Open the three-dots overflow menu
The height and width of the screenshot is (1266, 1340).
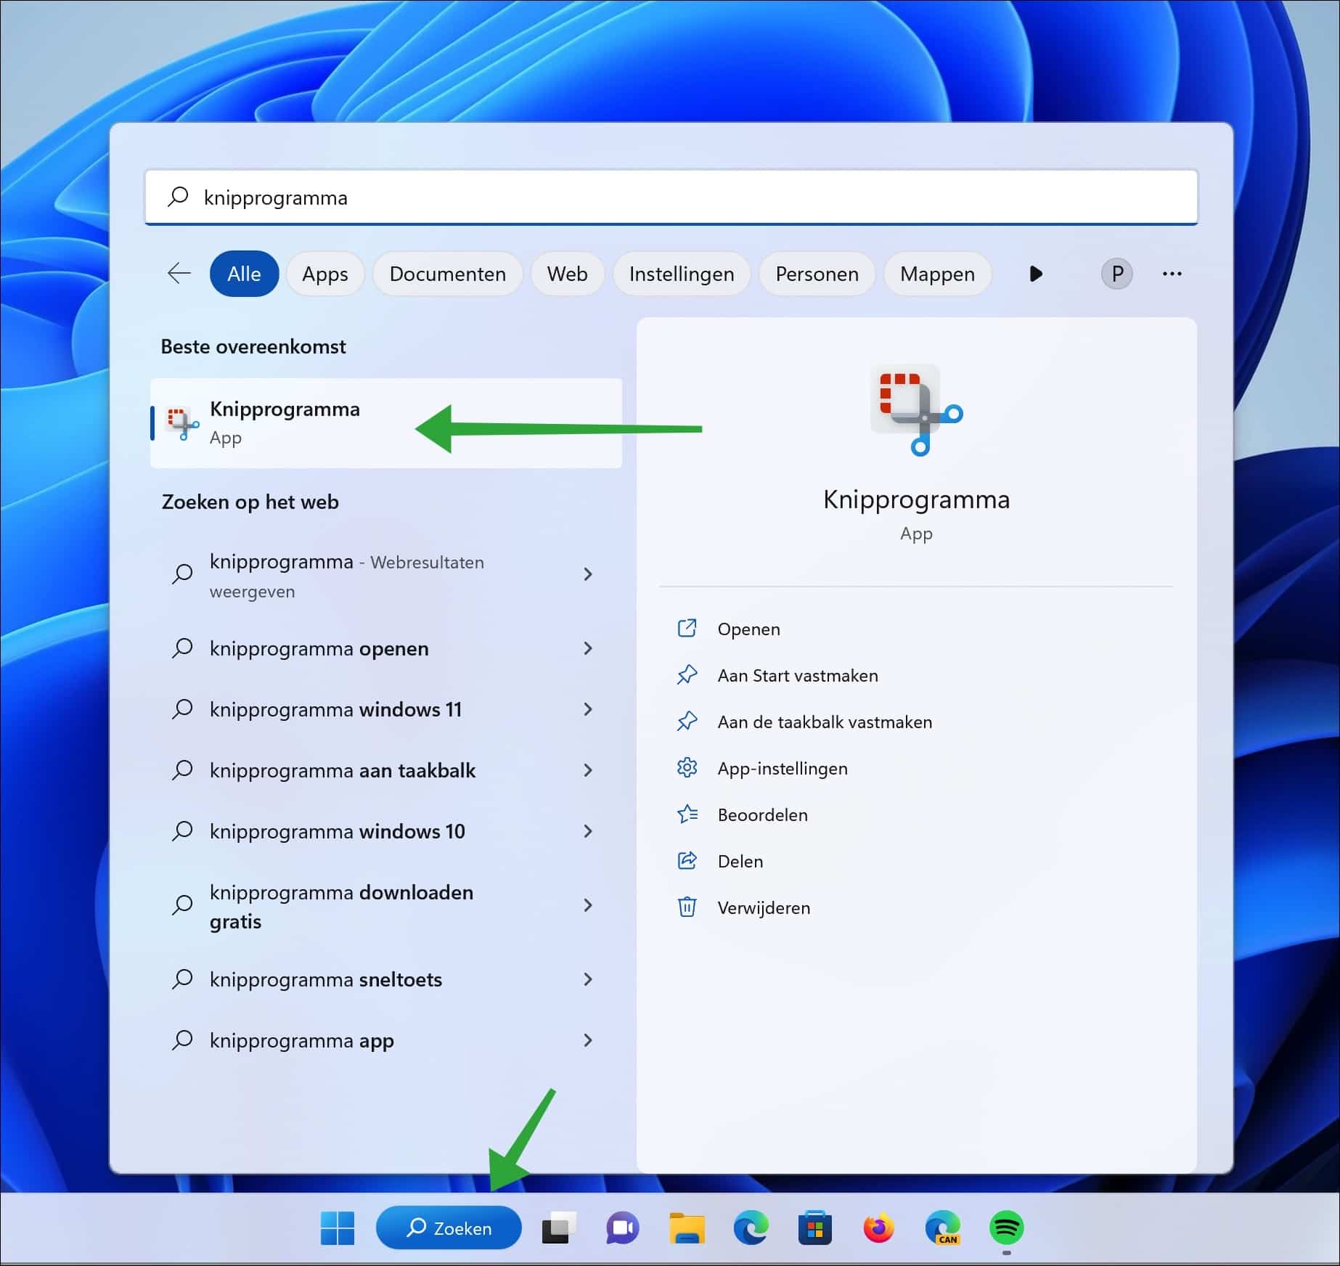tap(1172, 274)
